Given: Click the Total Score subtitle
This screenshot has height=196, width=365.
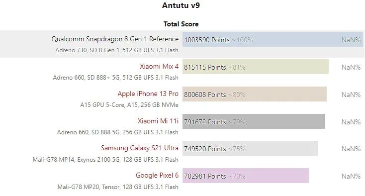Looking at the screenshot, I should click(181, 24).
